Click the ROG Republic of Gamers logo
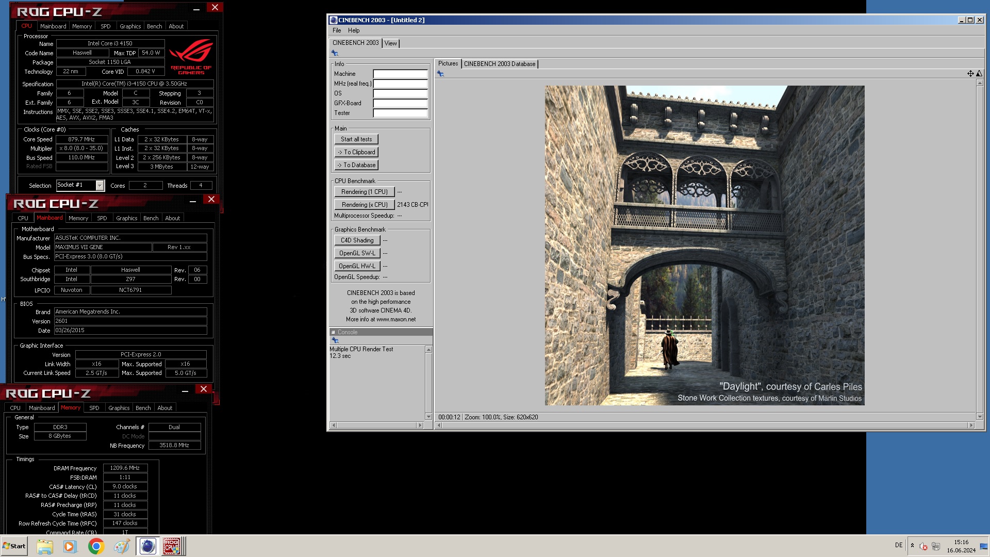990x557 pixels. [x=191, y=56]
